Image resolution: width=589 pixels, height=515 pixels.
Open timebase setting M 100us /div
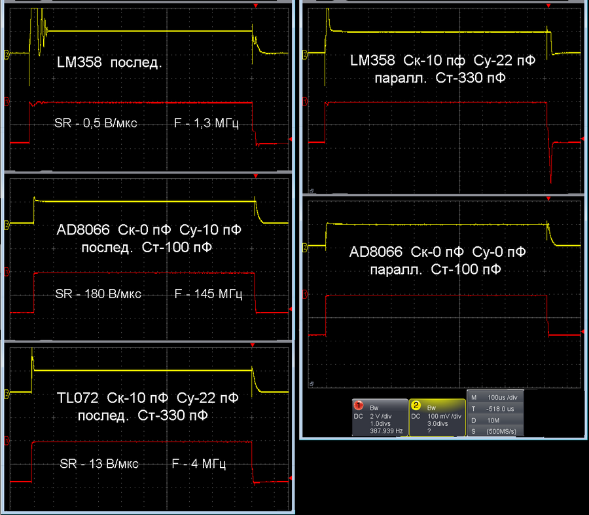click(x=495, y=397)
